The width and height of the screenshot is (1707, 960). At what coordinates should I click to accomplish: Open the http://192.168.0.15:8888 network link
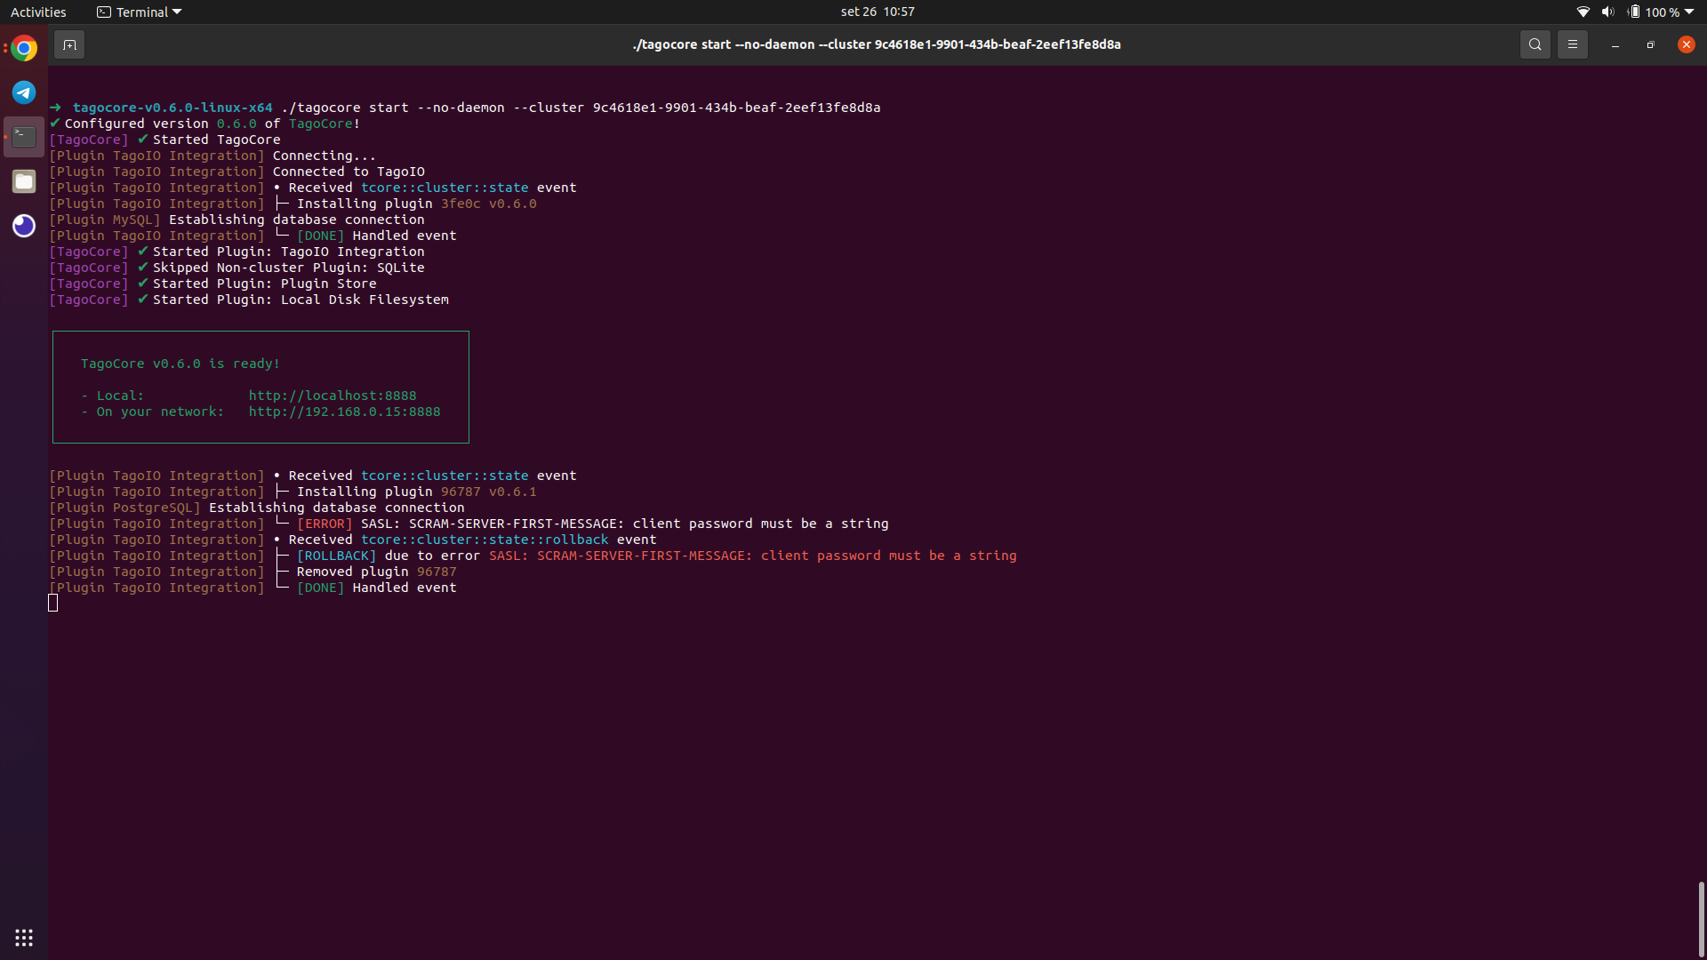pyautogui.click(x=344, y=412)
